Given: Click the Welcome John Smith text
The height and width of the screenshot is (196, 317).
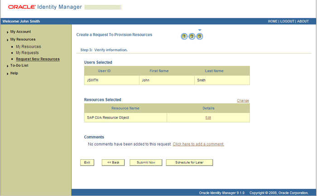Looking at the screenshot, I should pos(21,21).
